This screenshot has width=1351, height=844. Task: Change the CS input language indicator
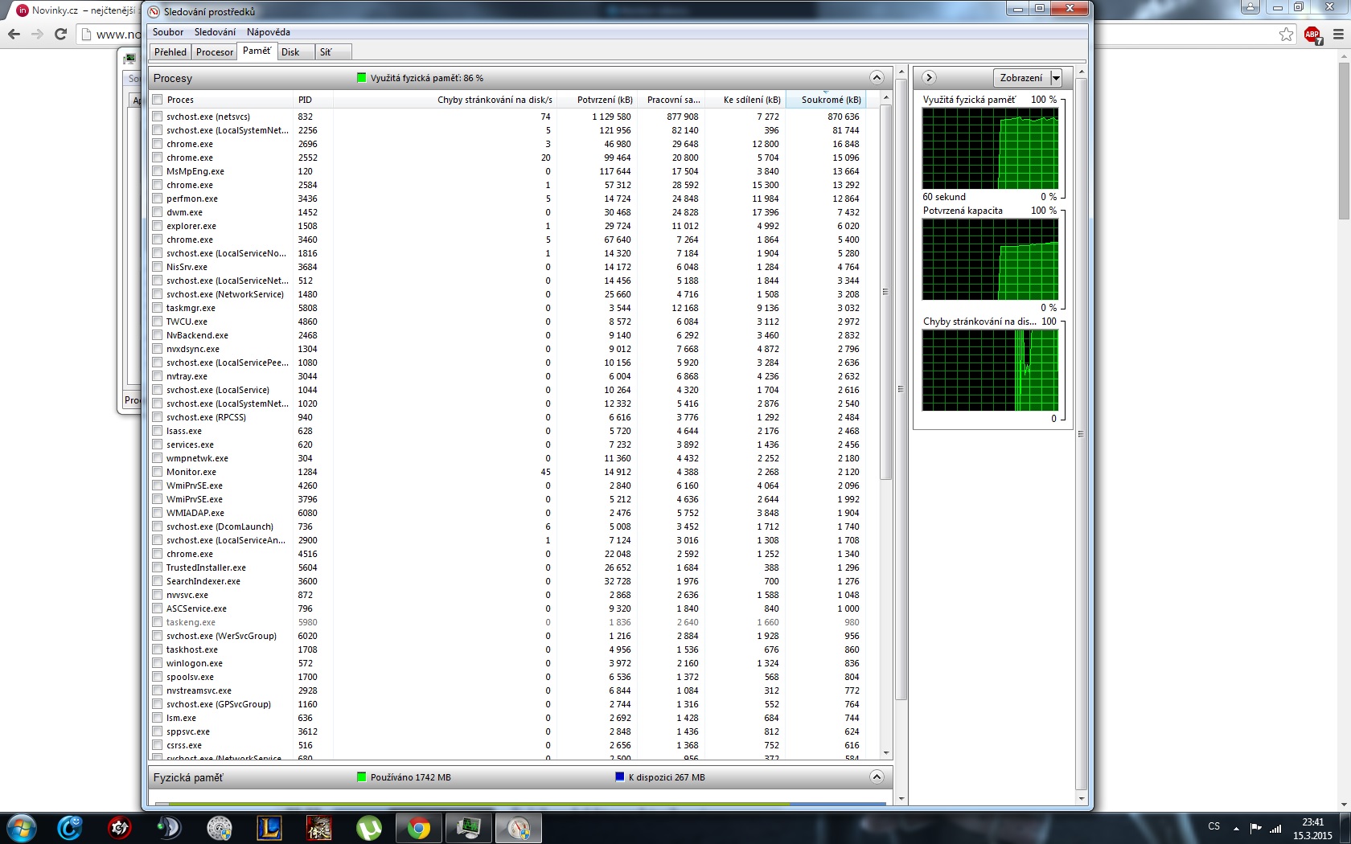(x=1214, y=826)
